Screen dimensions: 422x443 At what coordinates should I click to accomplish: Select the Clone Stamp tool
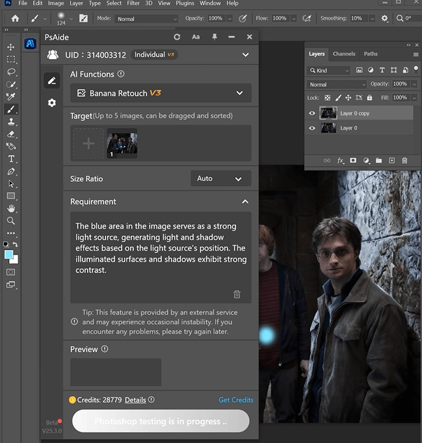11,121
